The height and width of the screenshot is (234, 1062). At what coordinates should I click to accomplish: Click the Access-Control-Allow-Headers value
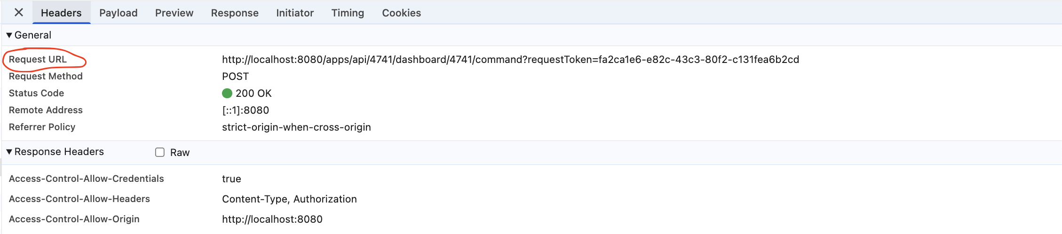(289, 199)
